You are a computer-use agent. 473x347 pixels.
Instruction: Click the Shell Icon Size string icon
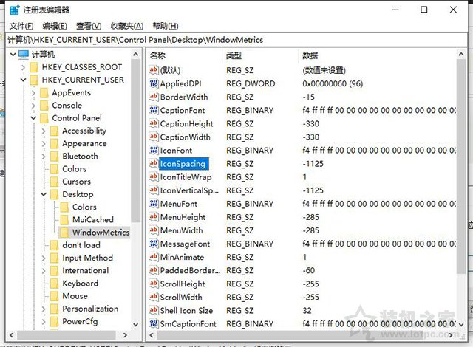pyautogui.click(x=154, y=310)
